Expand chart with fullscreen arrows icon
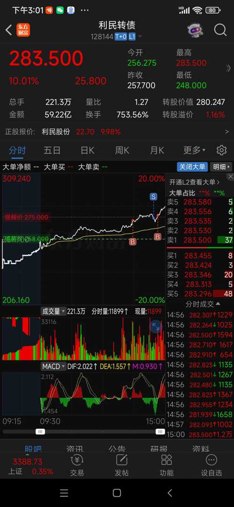The height and width of the screenshot is (507, 234). pyautogui.click(x=156, y=327)
